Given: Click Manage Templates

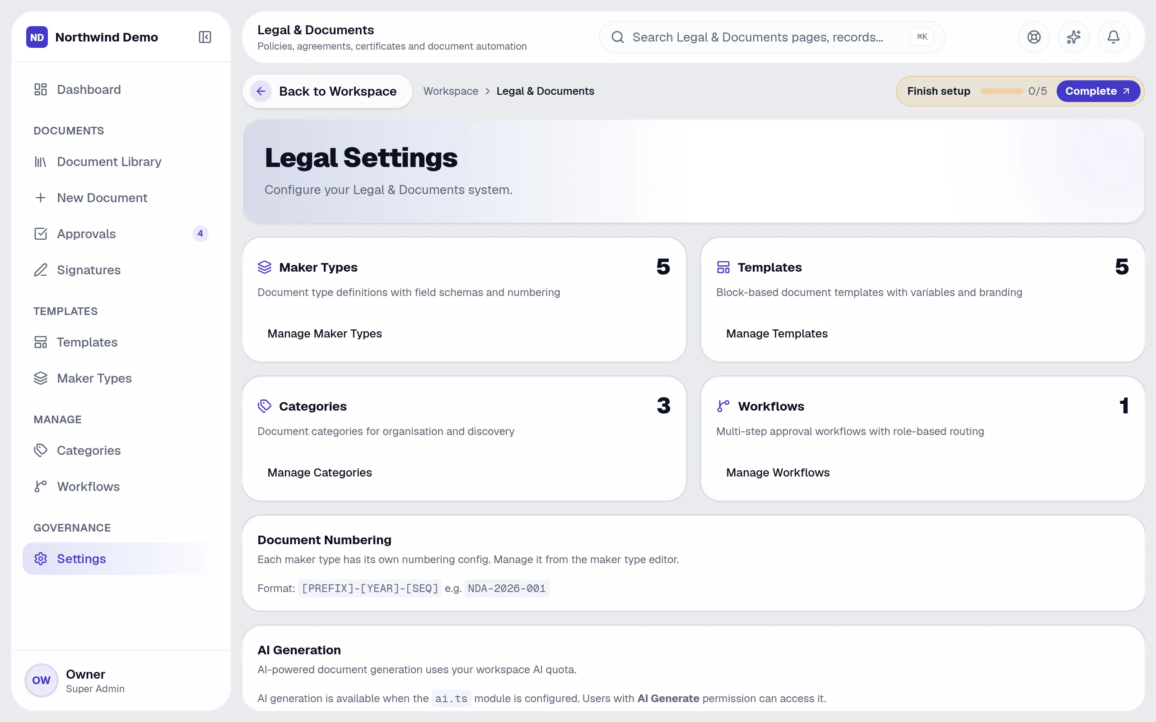Looking at the screenshot, I should pyautogui.click(x=777, y=333).
